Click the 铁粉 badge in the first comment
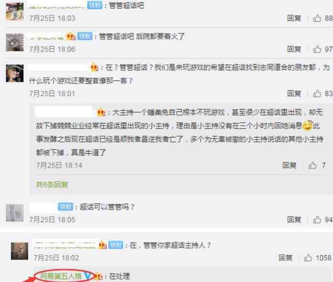The height and width of the screenshot is (282, 333). pyautogui.click(x=95, y=5)
